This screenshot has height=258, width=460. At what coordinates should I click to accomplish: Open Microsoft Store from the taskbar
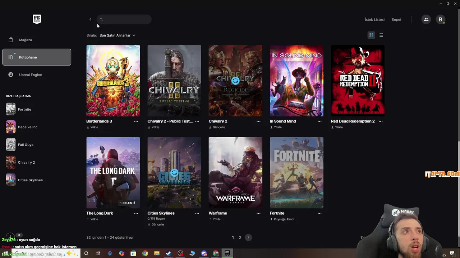click(x=133, y=253)
